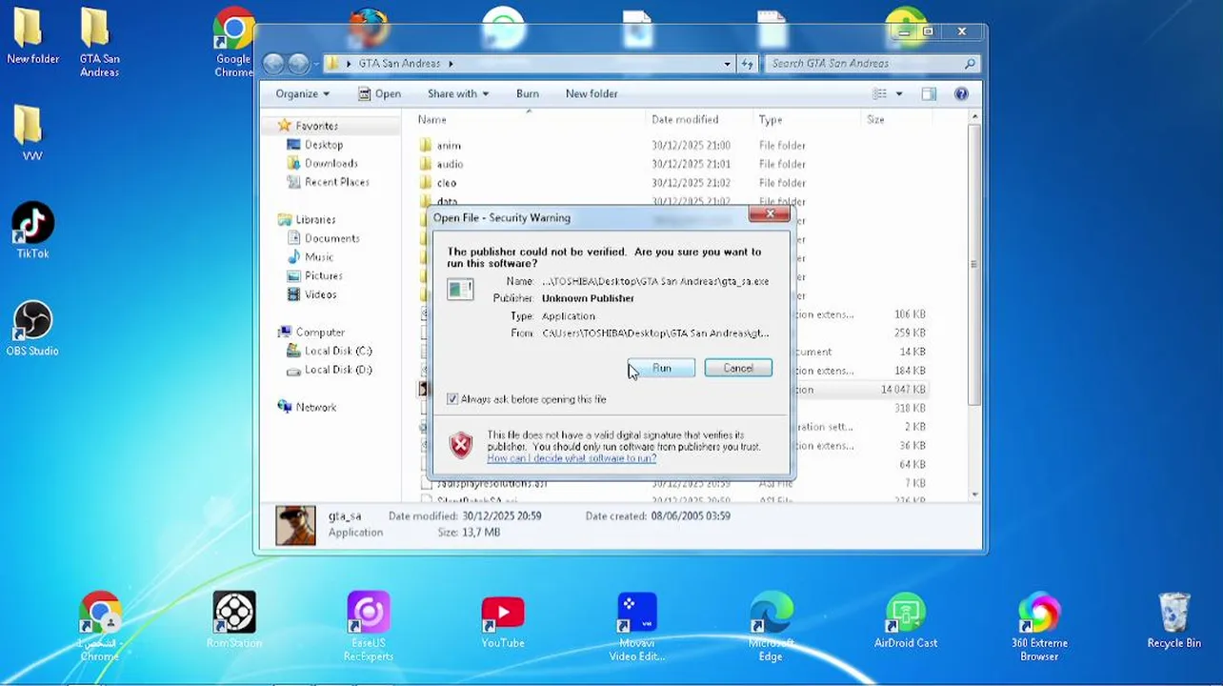
Task: Click the Search GTA San Andreas field
Action: pyautogui.click(x=865, y=64)
